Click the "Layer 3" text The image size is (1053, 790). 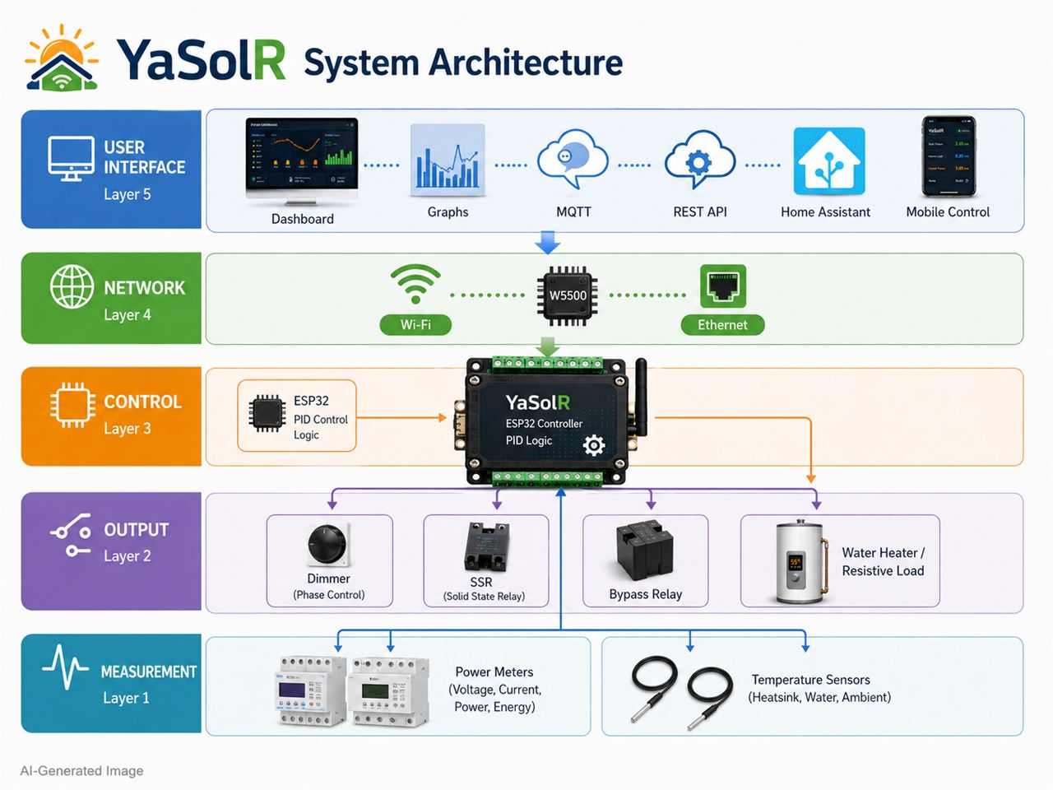128,429
